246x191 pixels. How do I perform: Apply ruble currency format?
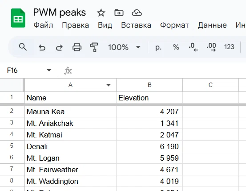[x=158, y=47]
